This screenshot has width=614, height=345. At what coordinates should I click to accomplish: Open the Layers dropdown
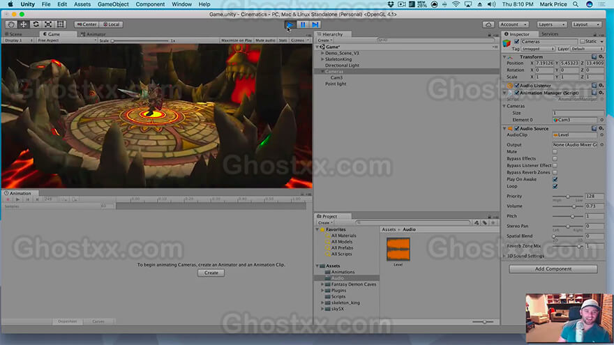551,24
